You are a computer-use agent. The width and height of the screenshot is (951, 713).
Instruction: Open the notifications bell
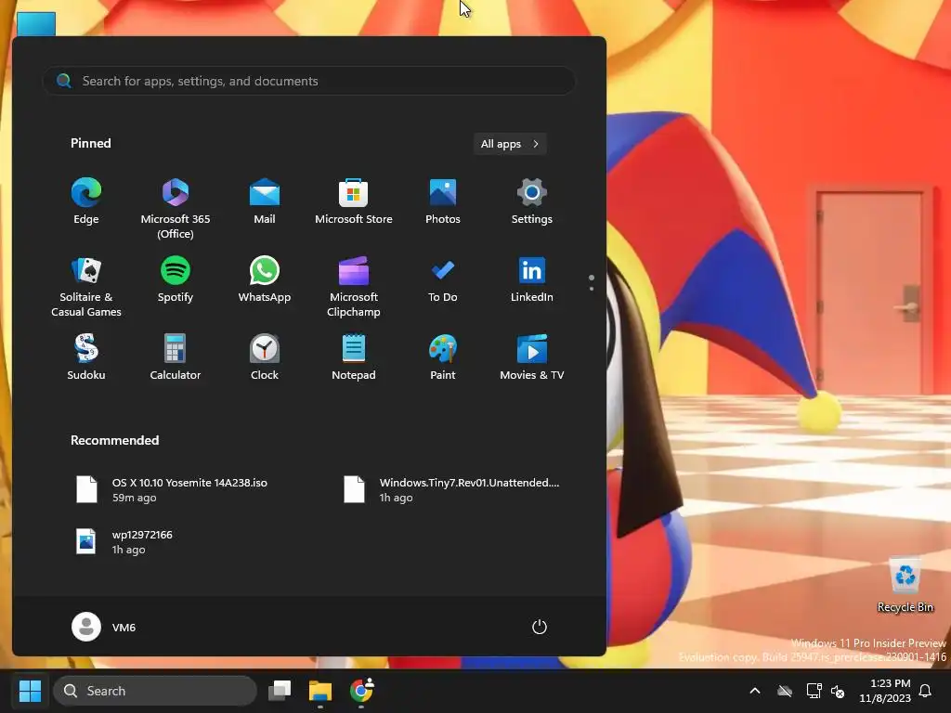(x=926, y=691)
